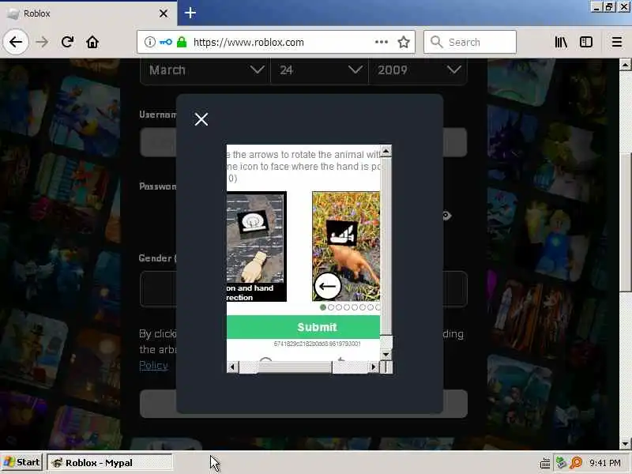Screen dimensions: 632x474
Task: Open a new tab with plus button
Action: click(x=190, y=13)
